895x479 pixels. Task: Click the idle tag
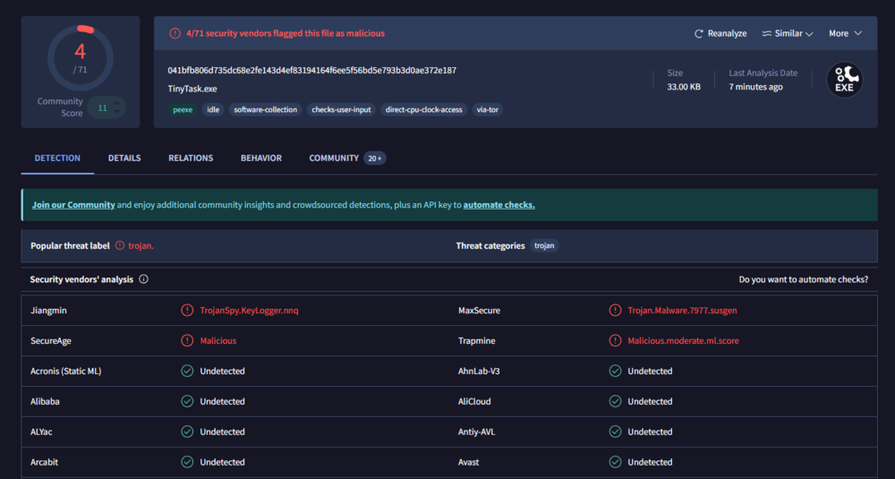[x=213, y=109]
